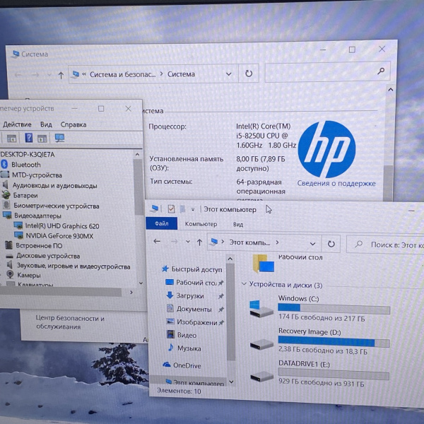Click the show/hide console tree toolbar icon
The width and height of the screenshot is (424, 424).
click(11, 139)
